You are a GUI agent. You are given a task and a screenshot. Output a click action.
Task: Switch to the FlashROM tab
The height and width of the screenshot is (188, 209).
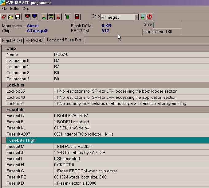tap(12, 40)
